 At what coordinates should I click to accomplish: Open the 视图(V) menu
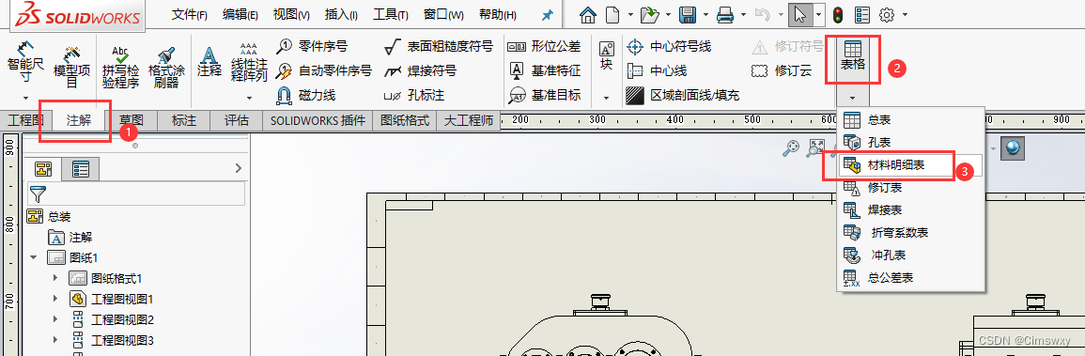[x=291, y=14]
